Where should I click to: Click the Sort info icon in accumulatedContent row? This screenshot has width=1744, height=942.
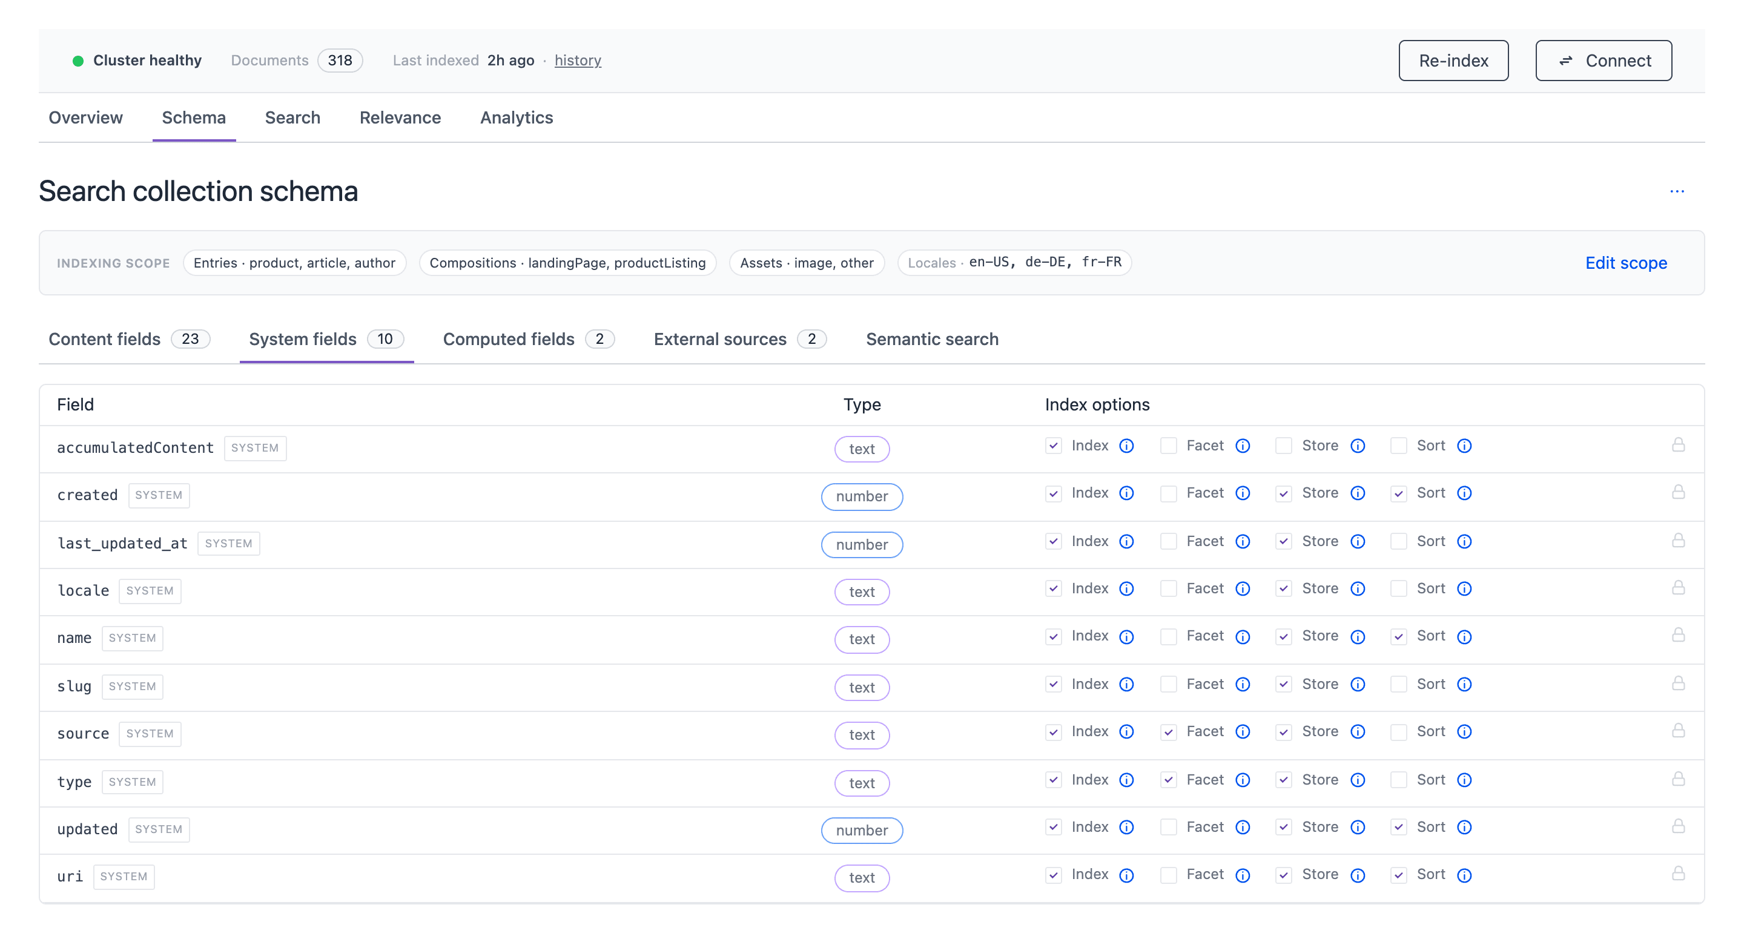coord(1464,446)
